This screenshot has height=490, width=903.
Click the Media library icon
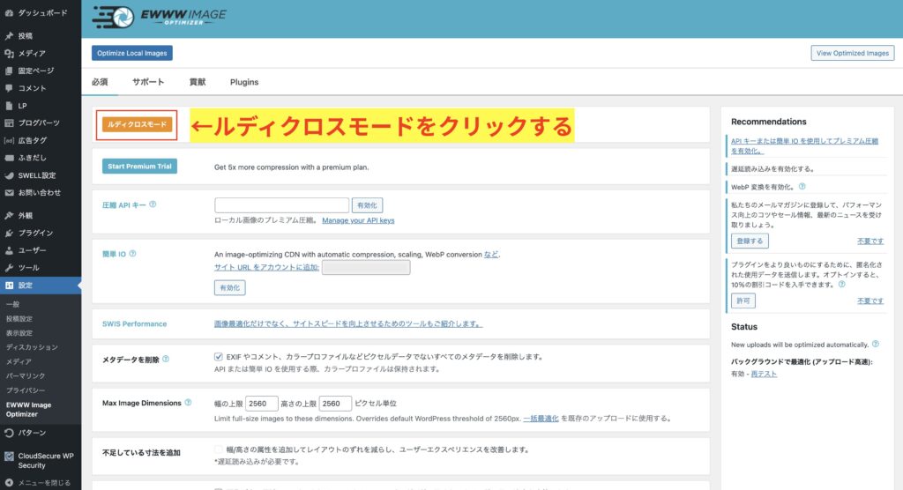pyautogui.click(x=9, y=53)
